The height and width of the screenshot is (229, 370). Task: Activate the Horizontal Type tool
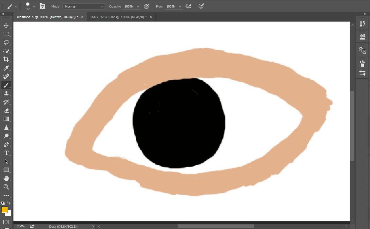point(6,153)
